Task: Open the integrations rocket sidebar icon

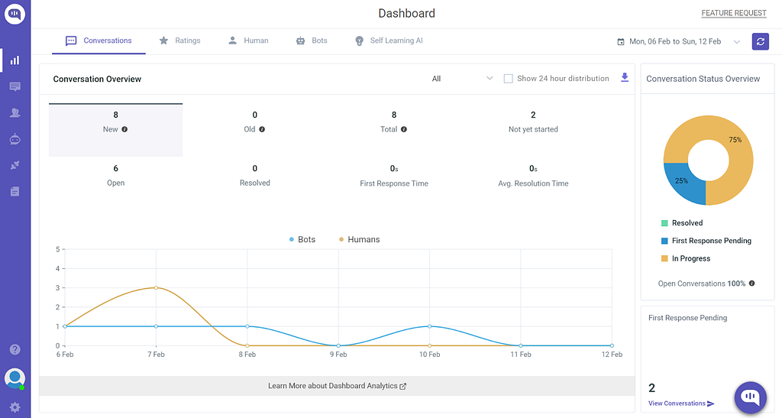Action: (x=15, y=165)
